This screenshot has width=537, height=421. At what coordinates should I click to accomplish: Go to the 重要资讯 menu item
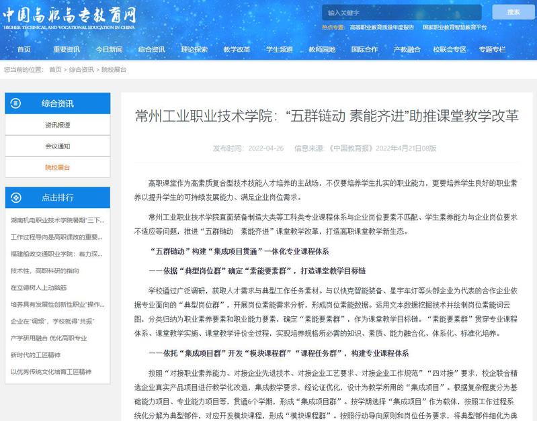(67, 50)
